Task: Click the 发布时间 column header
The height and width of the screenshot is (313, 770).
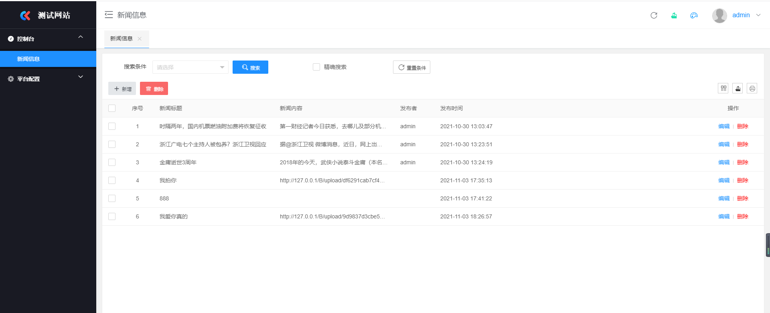Action: point(452,108)
